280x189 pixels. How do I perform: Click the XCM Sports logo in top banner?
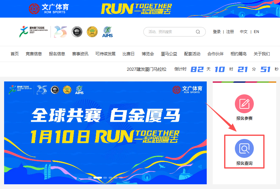(x=49, y=8)
